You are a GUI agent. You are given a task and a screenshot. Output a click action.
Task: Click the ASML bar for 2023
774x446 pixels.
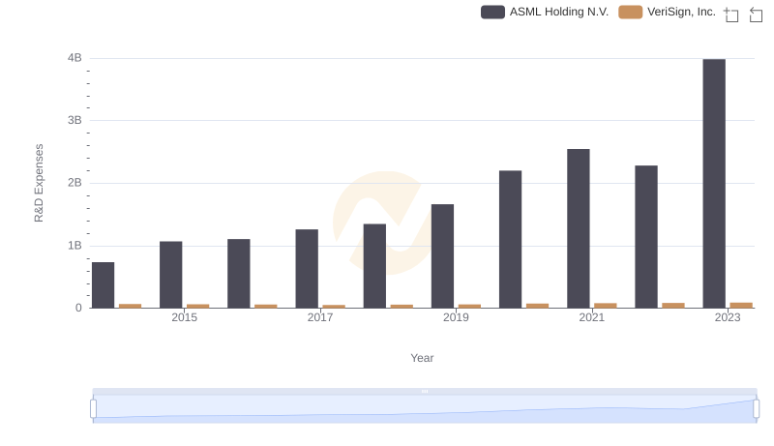(x=714, y=184)
